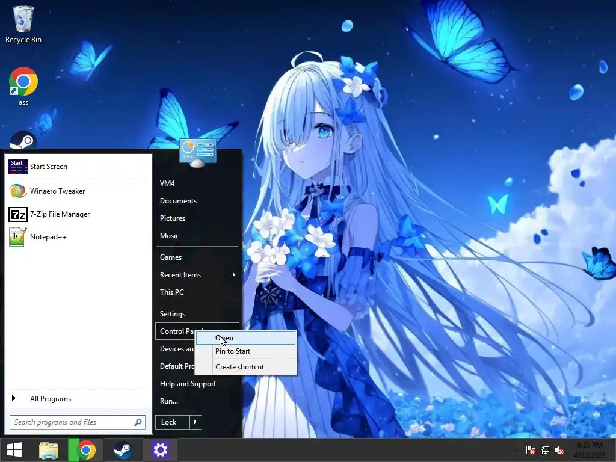
Task: Expand the power options arrow beside Lock
Action: coord(196,422)
